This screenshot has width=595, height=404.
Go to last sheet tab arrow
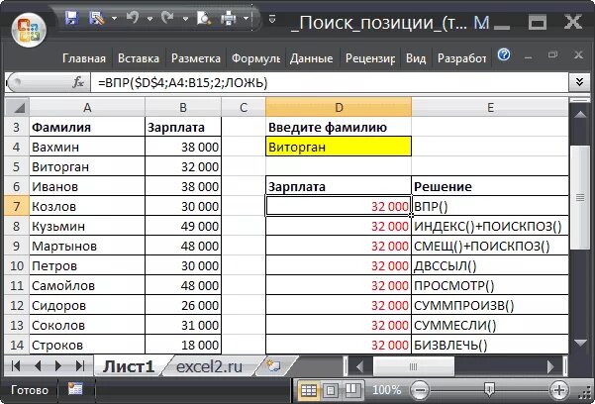click(80, 366)
